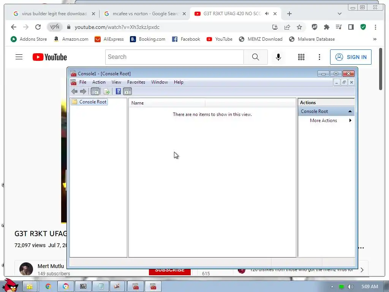Toggle the VPN badge in the address bar

click(x=55, y=27)
